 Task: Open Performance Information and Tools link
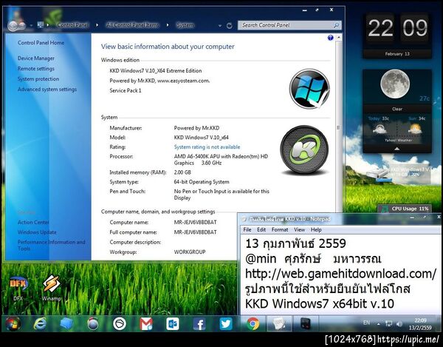pos(51,245)
